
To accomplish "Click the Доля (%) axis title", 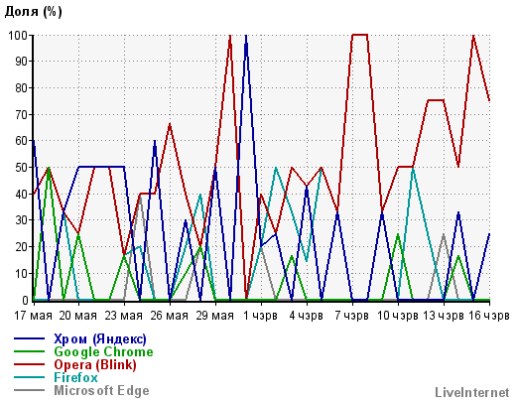I will point(33,12).
